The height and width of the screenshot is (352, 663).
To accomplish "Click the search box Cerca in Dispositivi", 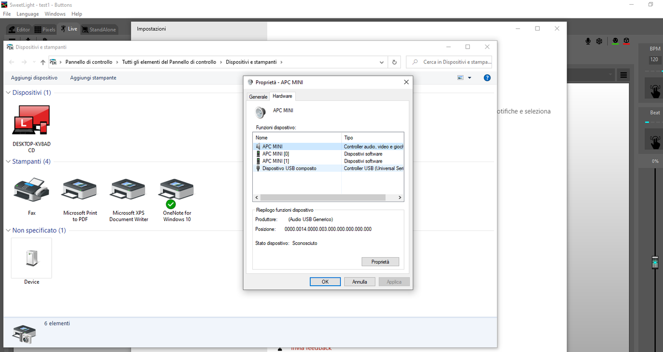I will click(x=449, y=62).
